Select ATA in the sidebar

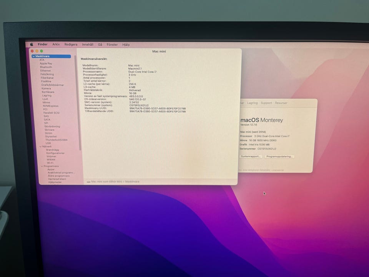(x=42, y=60)
